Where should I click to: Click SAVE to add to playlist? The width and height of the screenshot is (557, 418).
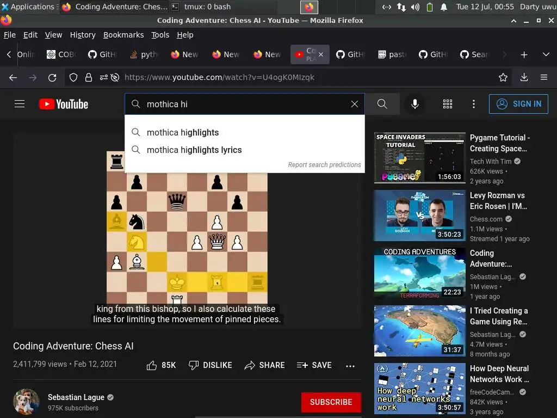click(x=314, y=365)
